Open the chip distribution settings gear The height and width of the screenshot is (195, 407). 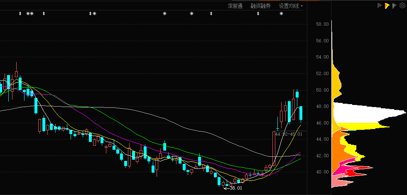(x=402, y=5)
